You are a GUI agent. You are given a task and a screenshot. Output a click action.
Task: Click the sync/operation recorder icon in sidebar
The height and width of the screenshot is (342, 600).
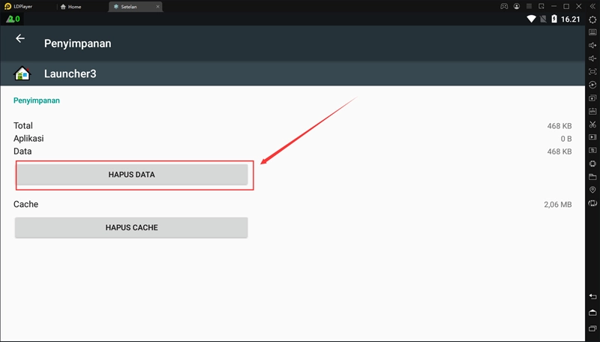(592, 85)
